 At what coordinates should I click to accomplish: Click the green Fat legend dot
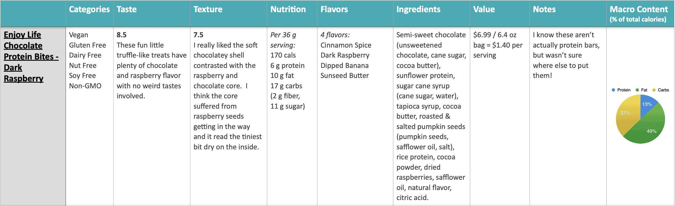point(637,90)
